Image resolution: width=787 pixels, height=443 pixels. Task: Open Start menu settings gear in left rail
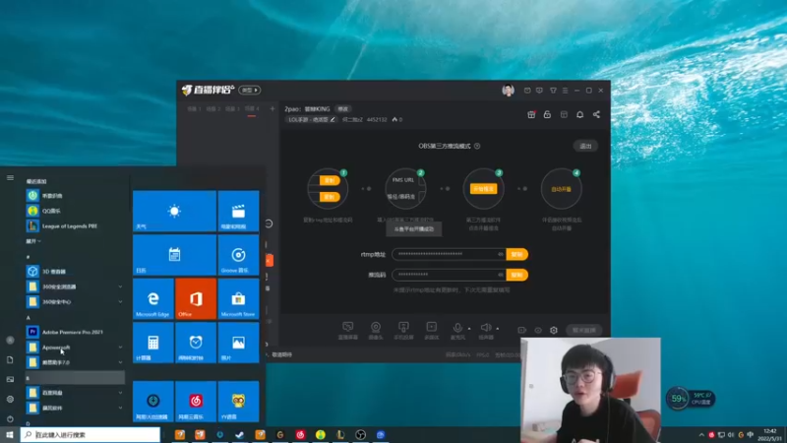tap(10, 400)
